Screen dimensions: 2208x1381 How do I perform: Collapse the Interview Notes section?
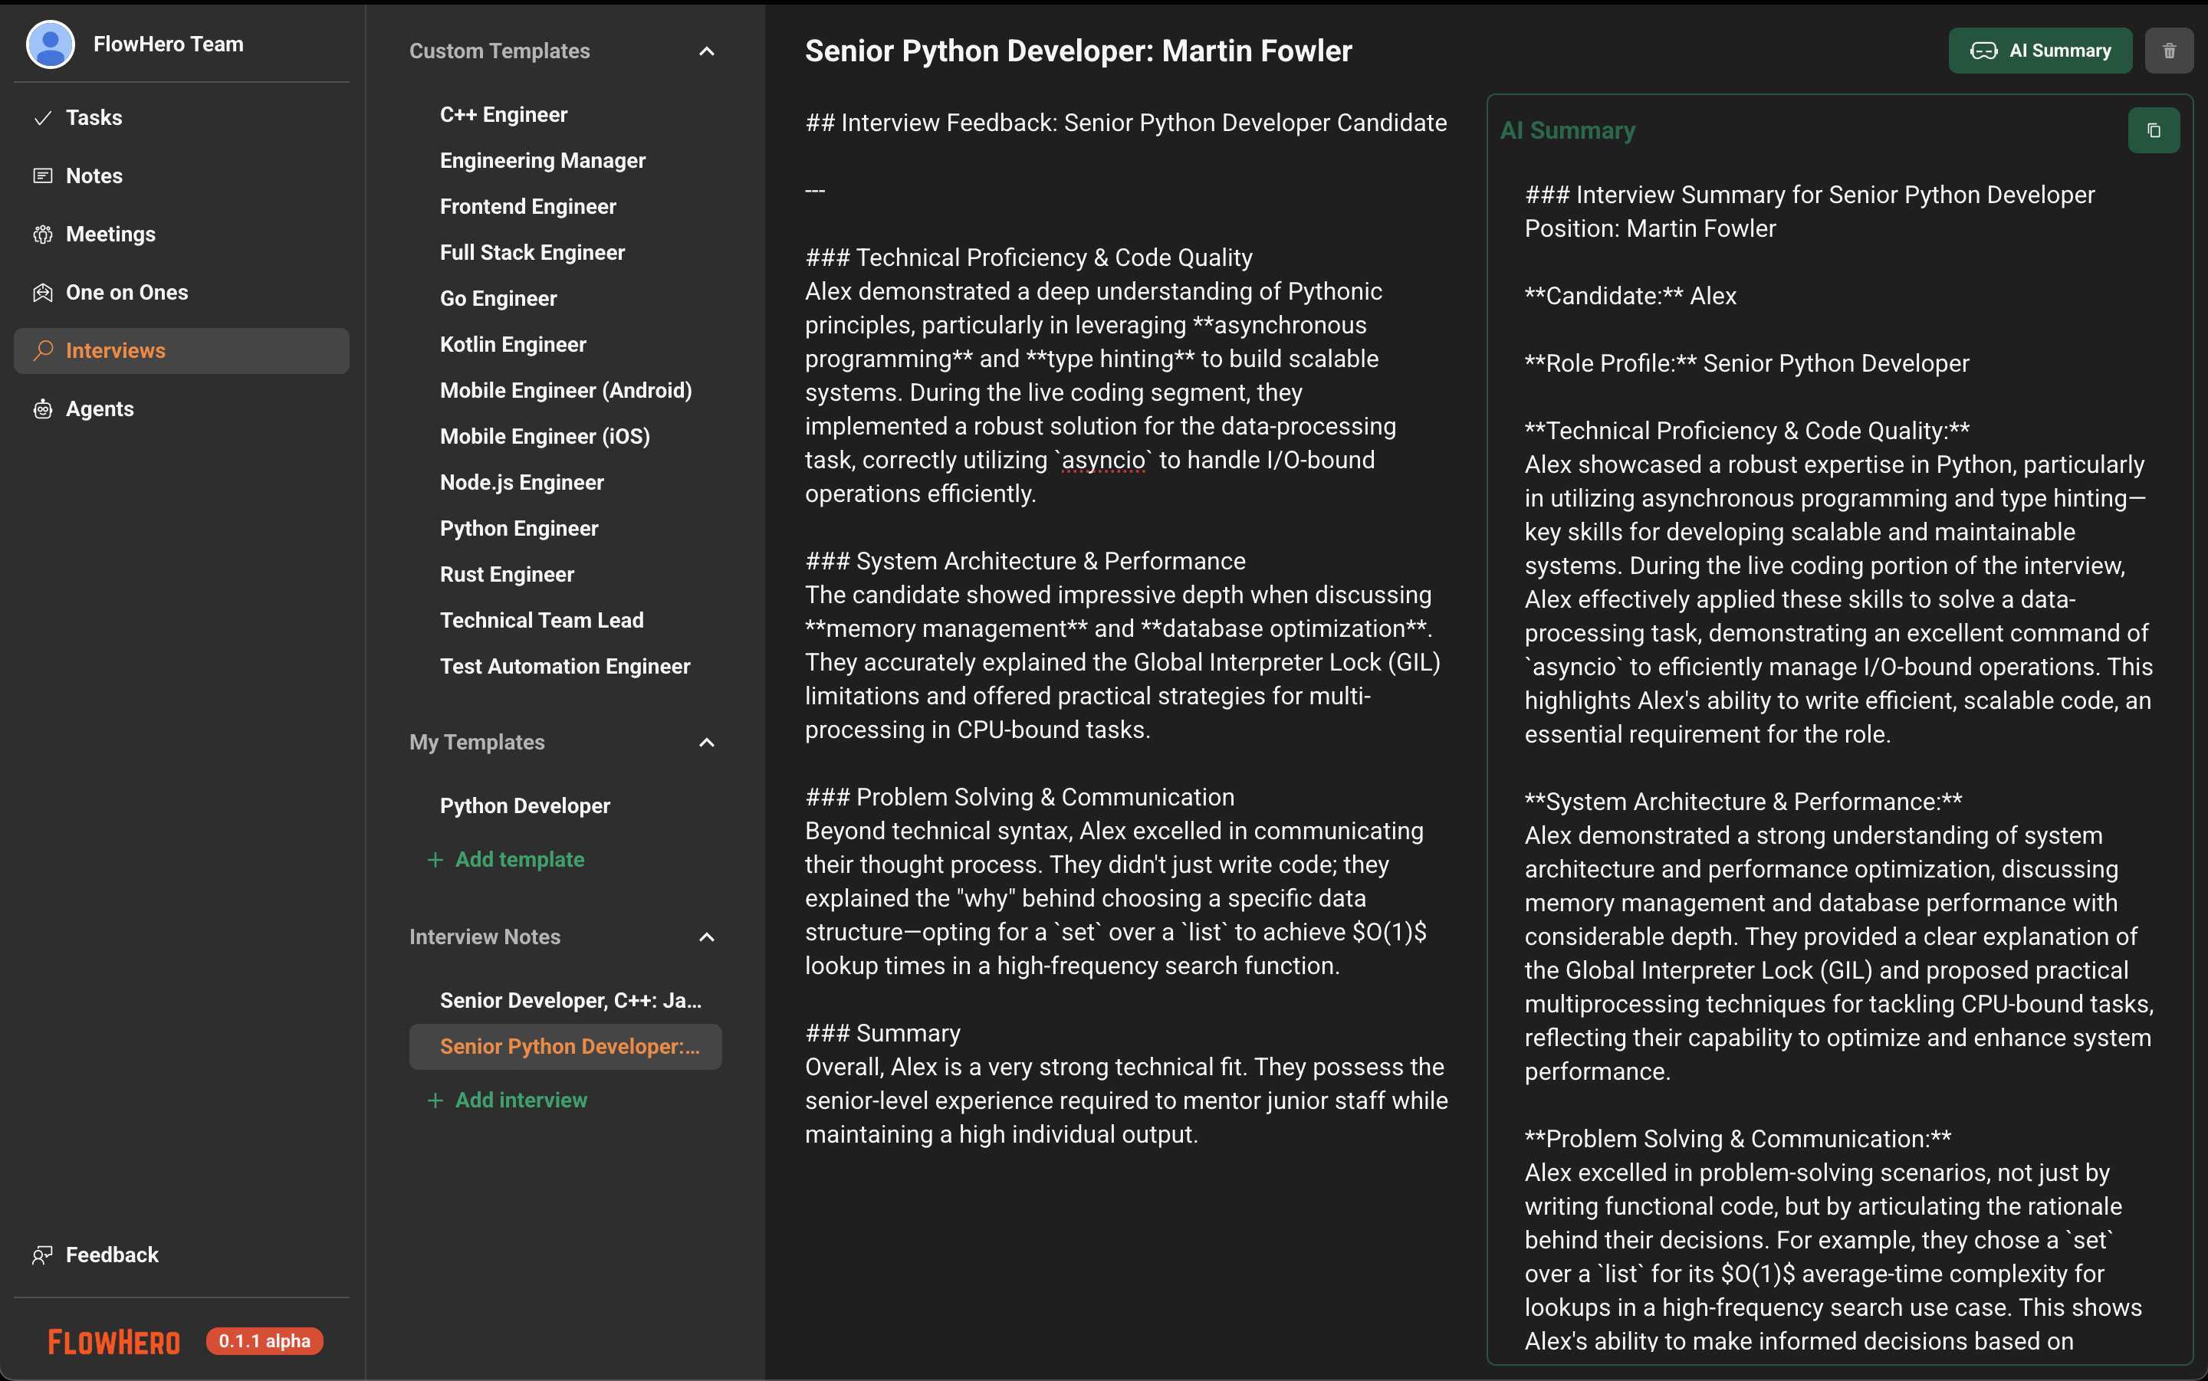[x=706, y=937]
